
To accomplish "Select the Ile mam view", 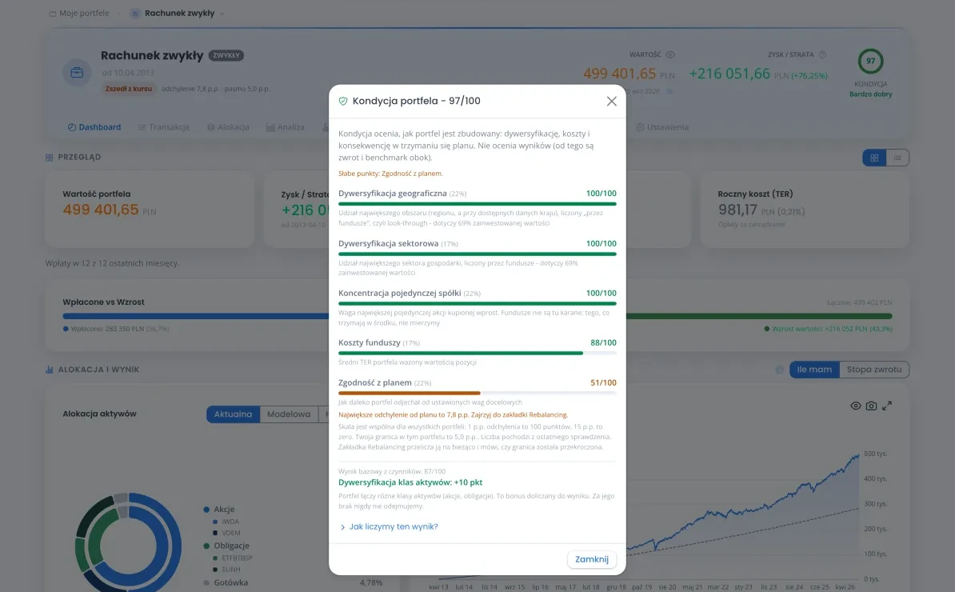I will point(814,370).
